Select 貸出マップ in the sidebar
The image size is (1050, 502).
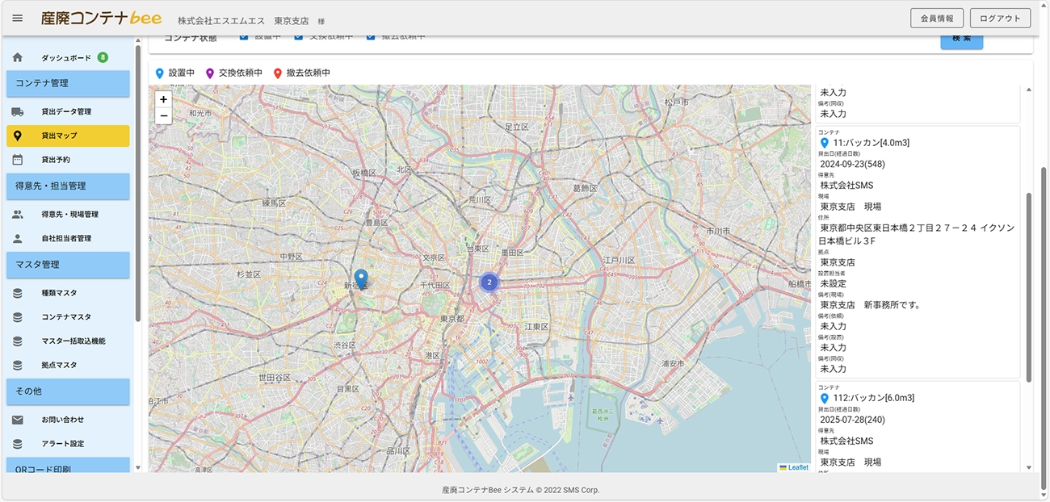(x=68, y=136)
